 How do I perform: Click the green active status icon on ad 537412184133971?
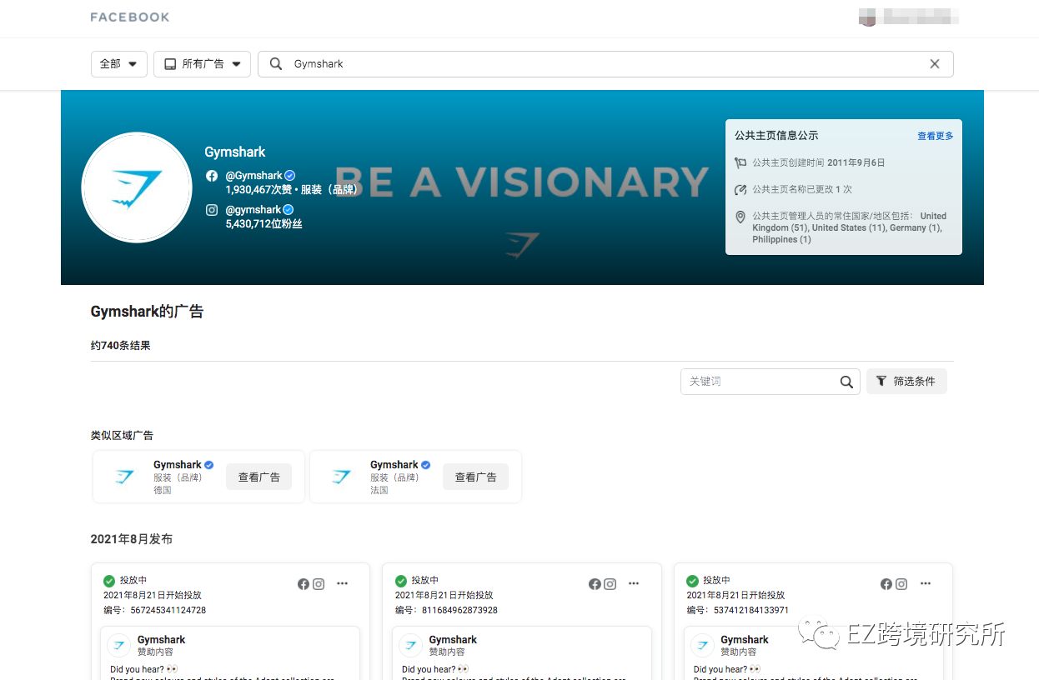point(692,581)
